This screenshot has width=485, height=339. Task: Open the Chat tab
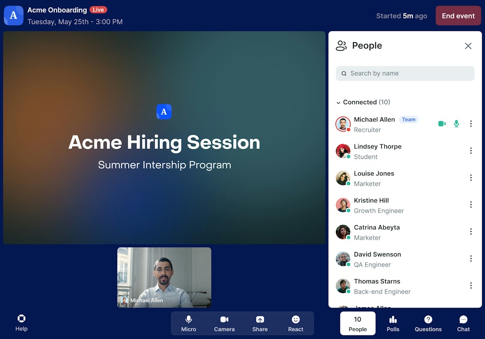click(463, 324)
